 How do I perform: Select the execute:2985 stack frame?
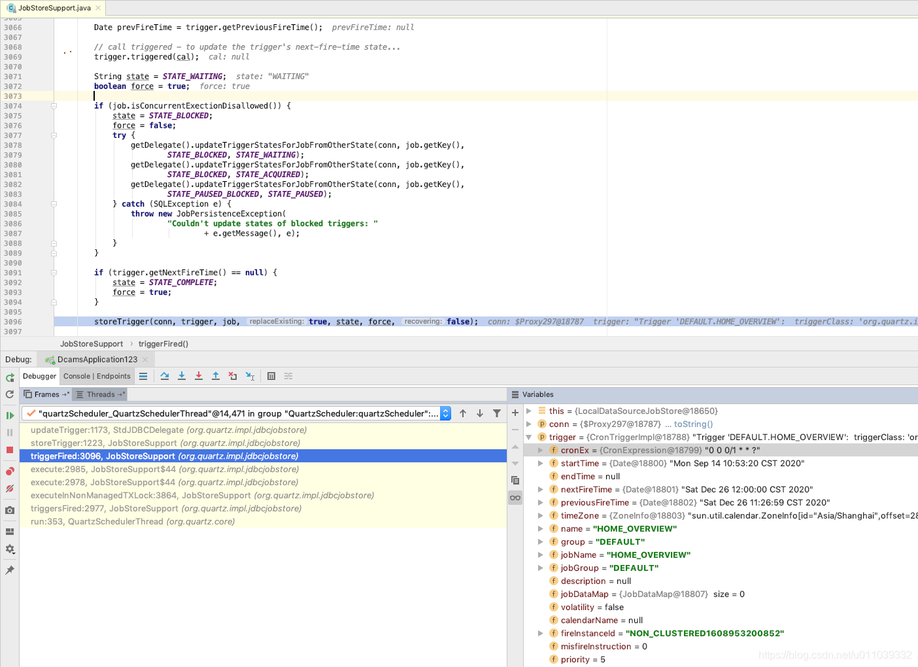pyautogui.click(x=263, y=470)
